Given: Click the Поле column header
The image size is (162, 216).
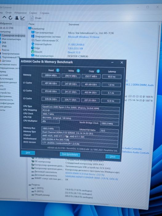Looking at the screenshot, I should (x=32, y=24).
